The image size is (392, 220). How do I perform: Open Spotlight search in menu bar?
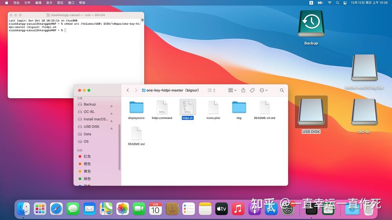tap(338, 3)
